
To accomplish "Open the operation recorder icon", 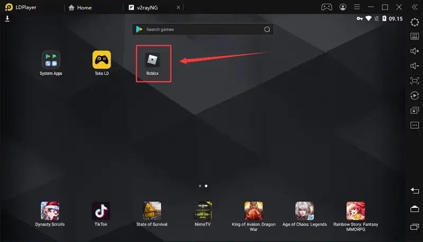I will coord(415,95).
